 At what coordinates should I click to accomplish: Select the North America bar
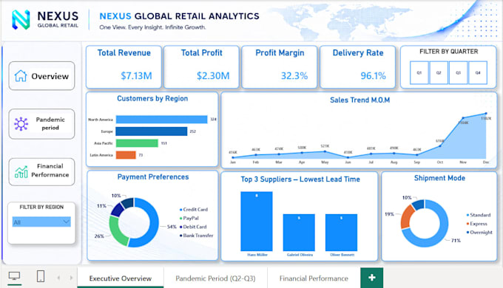(162, 120)
